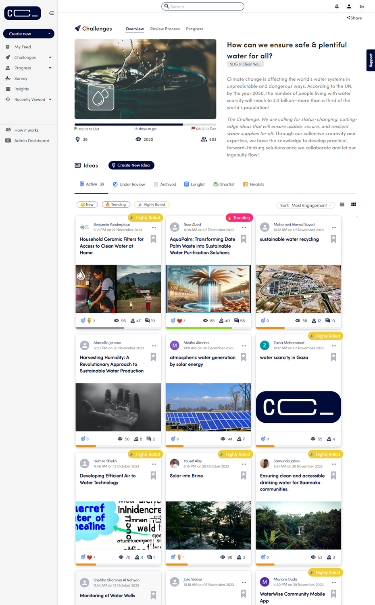Viewport: 375px width, 605px height.
Task: Open Insights from the sidebar
Action: (x=21, y=89)
